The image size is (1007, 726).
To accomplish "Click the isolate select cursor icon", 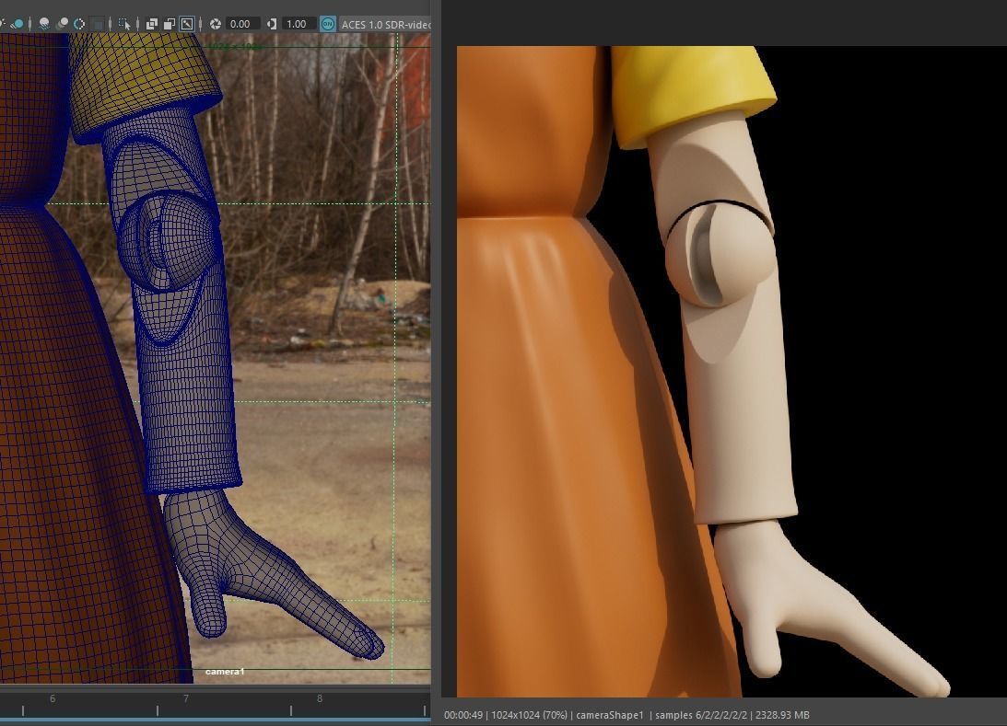I will 124,24.
